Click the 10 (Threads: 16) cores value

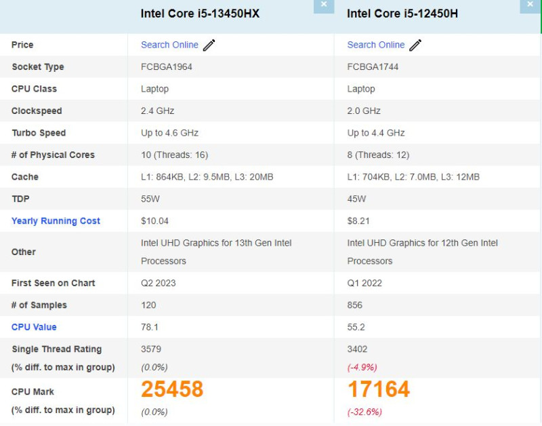[x=174, y=155]
